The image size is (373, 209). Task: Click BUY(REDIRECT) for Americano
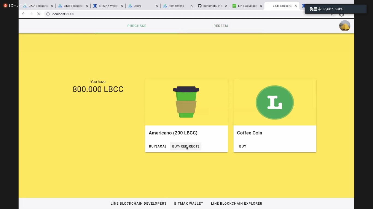(186, 146)
